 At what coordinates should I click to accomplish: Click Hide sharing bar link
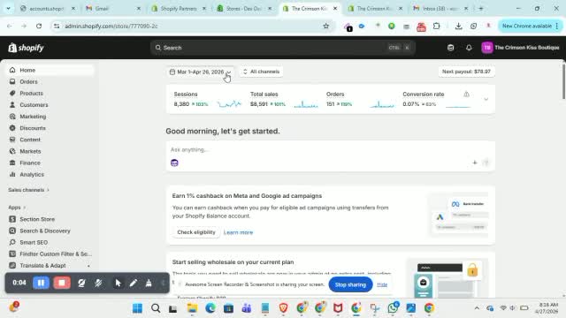pos(382,284)
